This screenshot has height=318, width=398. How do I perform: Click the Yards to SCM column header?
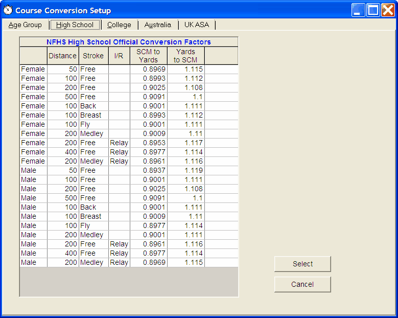[185, 56]
